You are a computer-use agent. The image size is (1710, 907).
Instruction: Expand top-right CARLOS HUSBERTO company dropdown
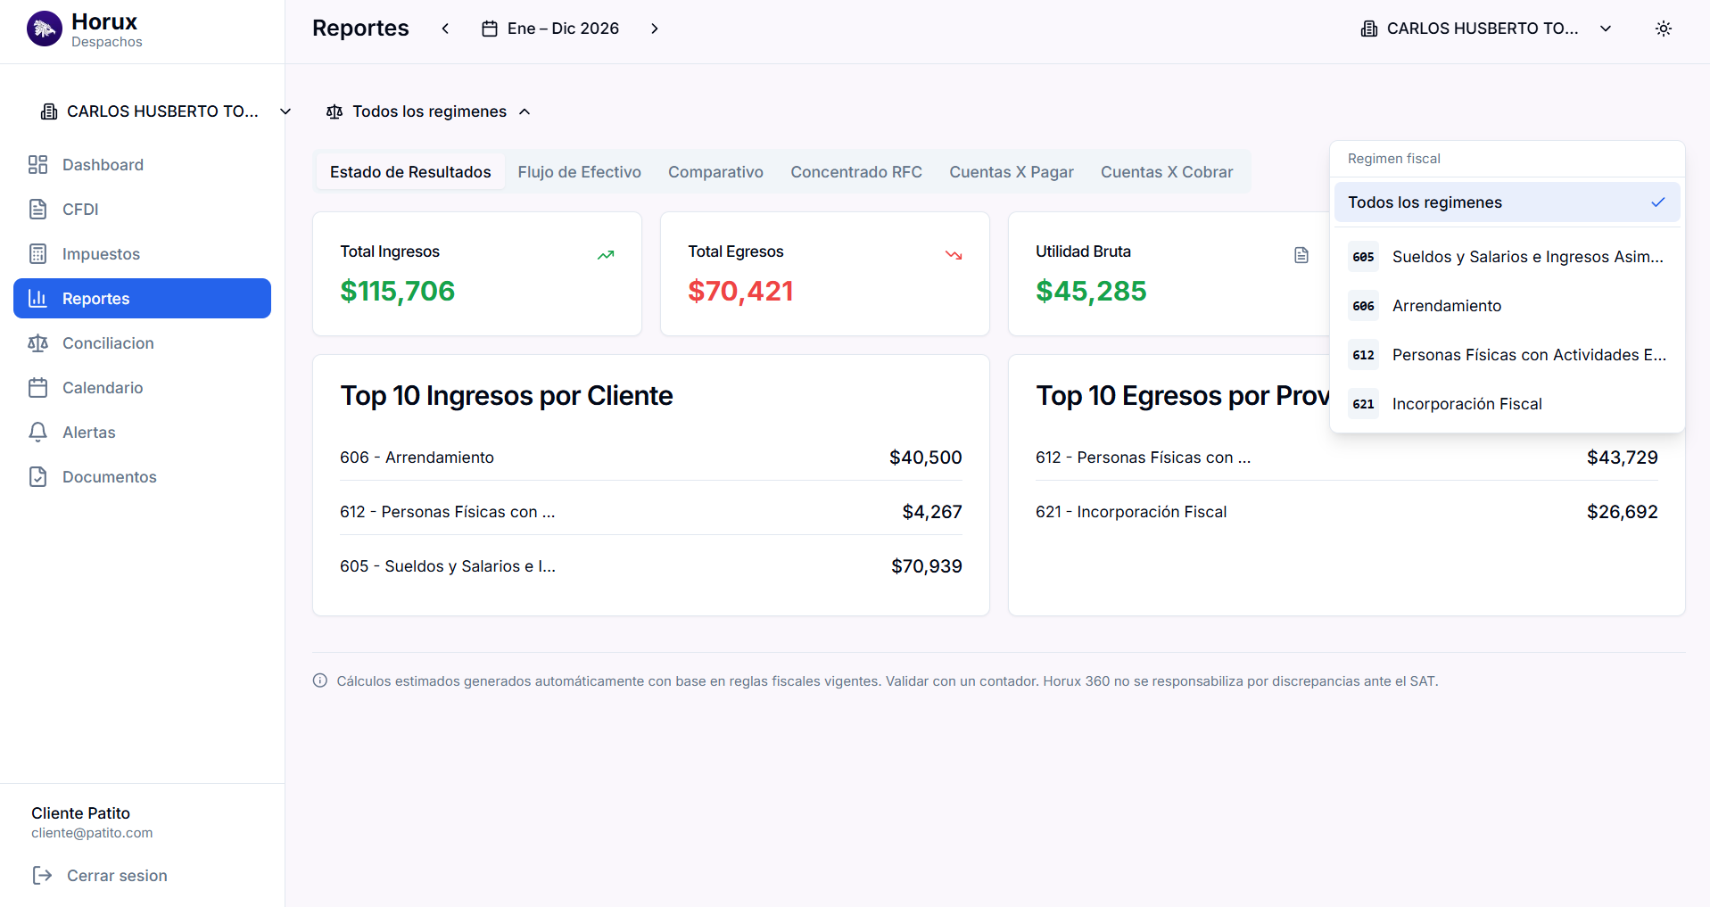coord(1487,29)
